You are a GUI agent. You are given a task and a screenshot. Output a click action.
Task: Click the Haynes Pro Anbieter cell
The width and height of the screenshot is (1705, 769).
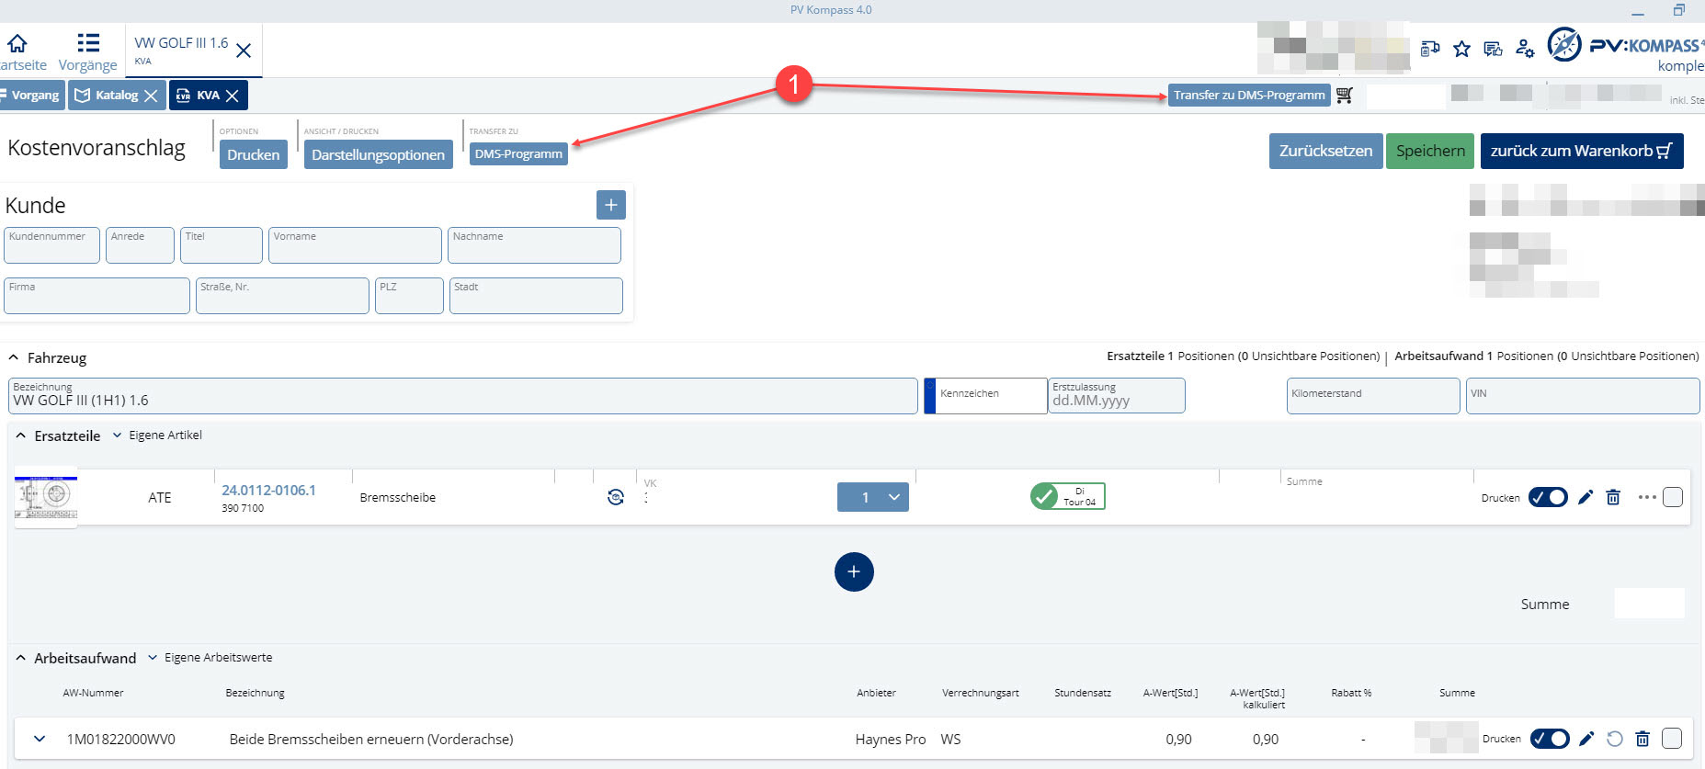[x=890, y=739]
